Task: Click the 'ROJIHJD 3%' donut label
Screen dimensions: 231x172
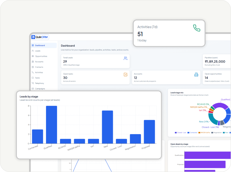Action: [x=203, y=104]
